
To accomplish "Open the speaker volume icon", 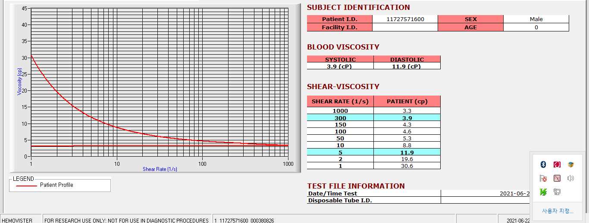I will (571, 178).
